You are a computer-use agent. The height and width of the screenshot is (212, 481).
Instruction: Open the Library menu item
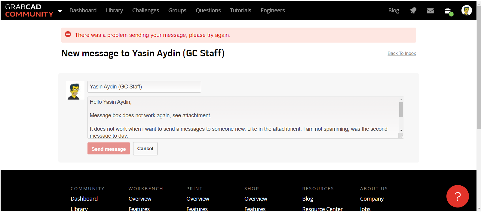point(114,10)
